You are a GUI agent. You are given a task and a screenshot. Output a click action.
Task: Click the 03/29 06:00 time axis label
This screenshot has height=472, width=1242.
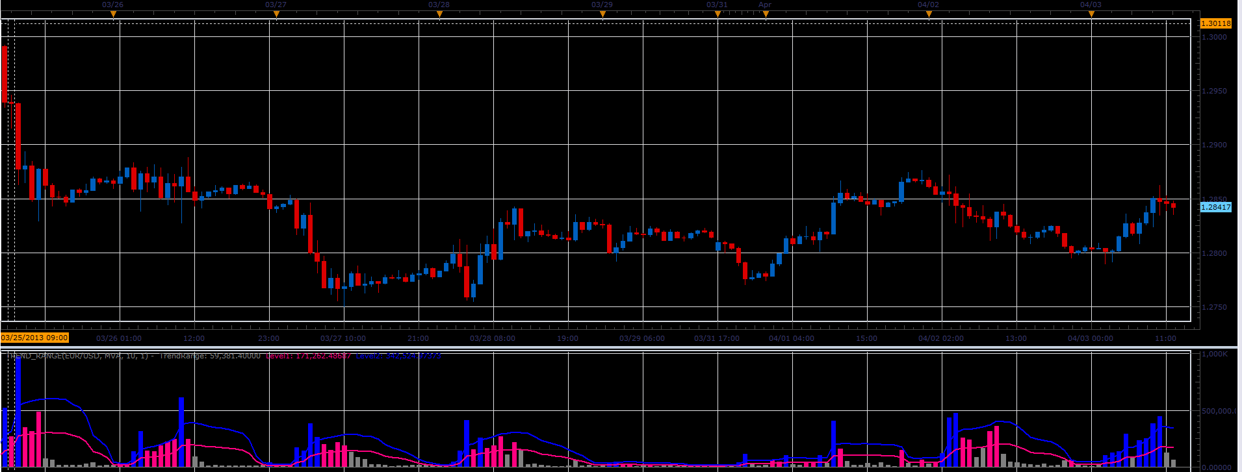click(x=642, y=338)
